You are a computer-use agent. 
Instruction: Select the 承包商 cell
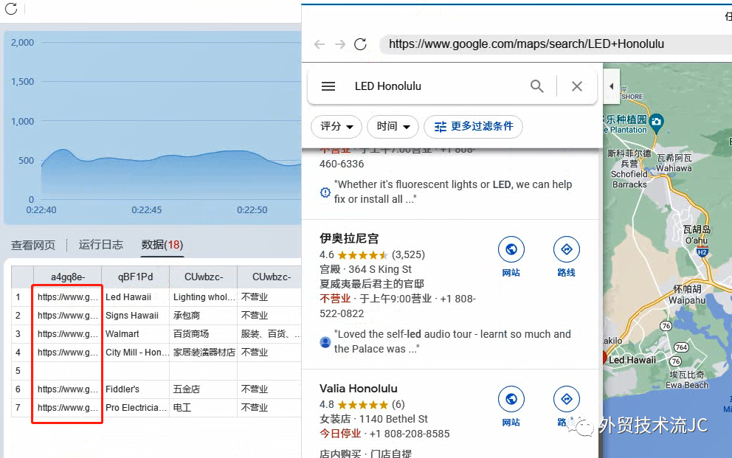204,315
